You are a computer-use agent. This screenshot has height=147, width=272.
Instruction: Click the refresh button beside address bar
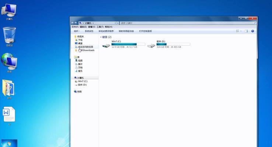118,23
